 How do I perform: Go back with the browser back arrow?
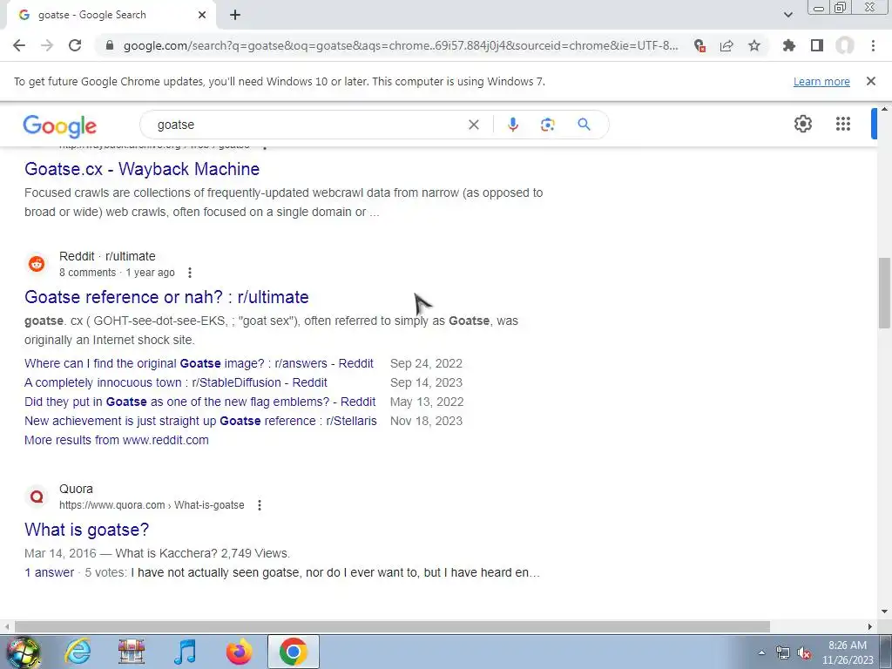pyautogui.click(x=19, y=45)
